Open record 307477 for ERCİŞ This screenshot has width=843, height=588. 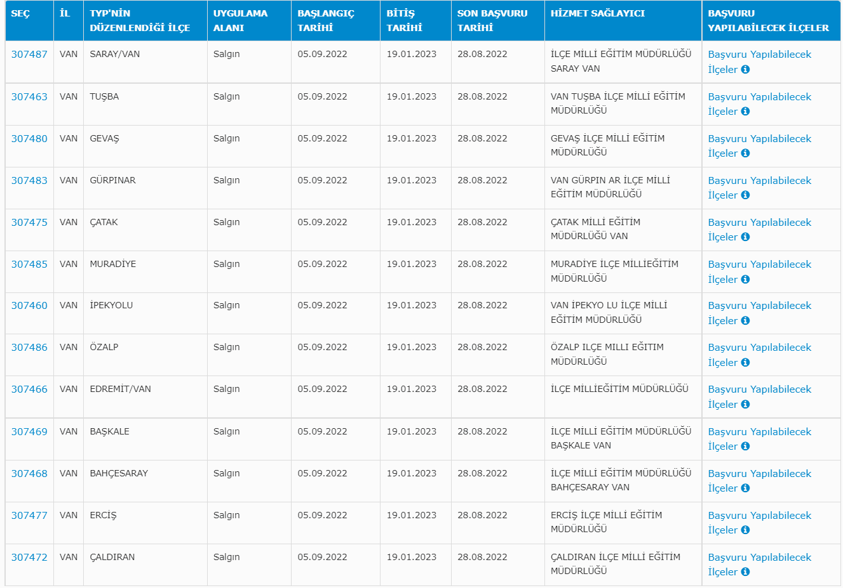[29, 516]
